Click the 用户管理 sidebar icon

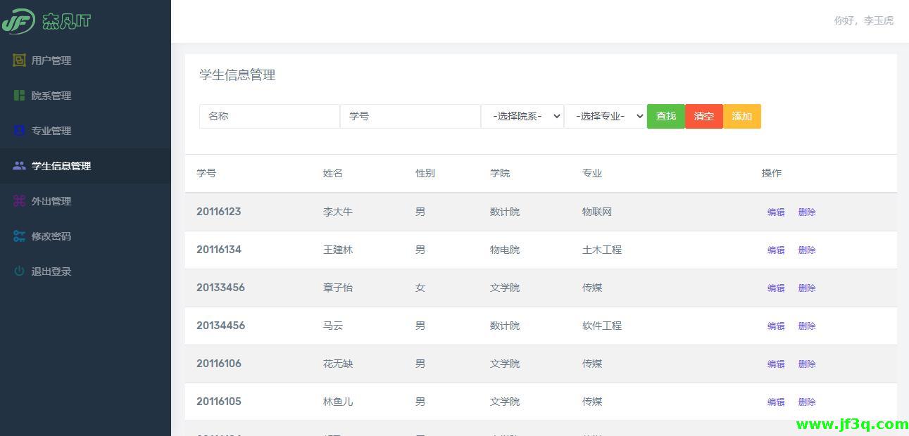(19, 60)
